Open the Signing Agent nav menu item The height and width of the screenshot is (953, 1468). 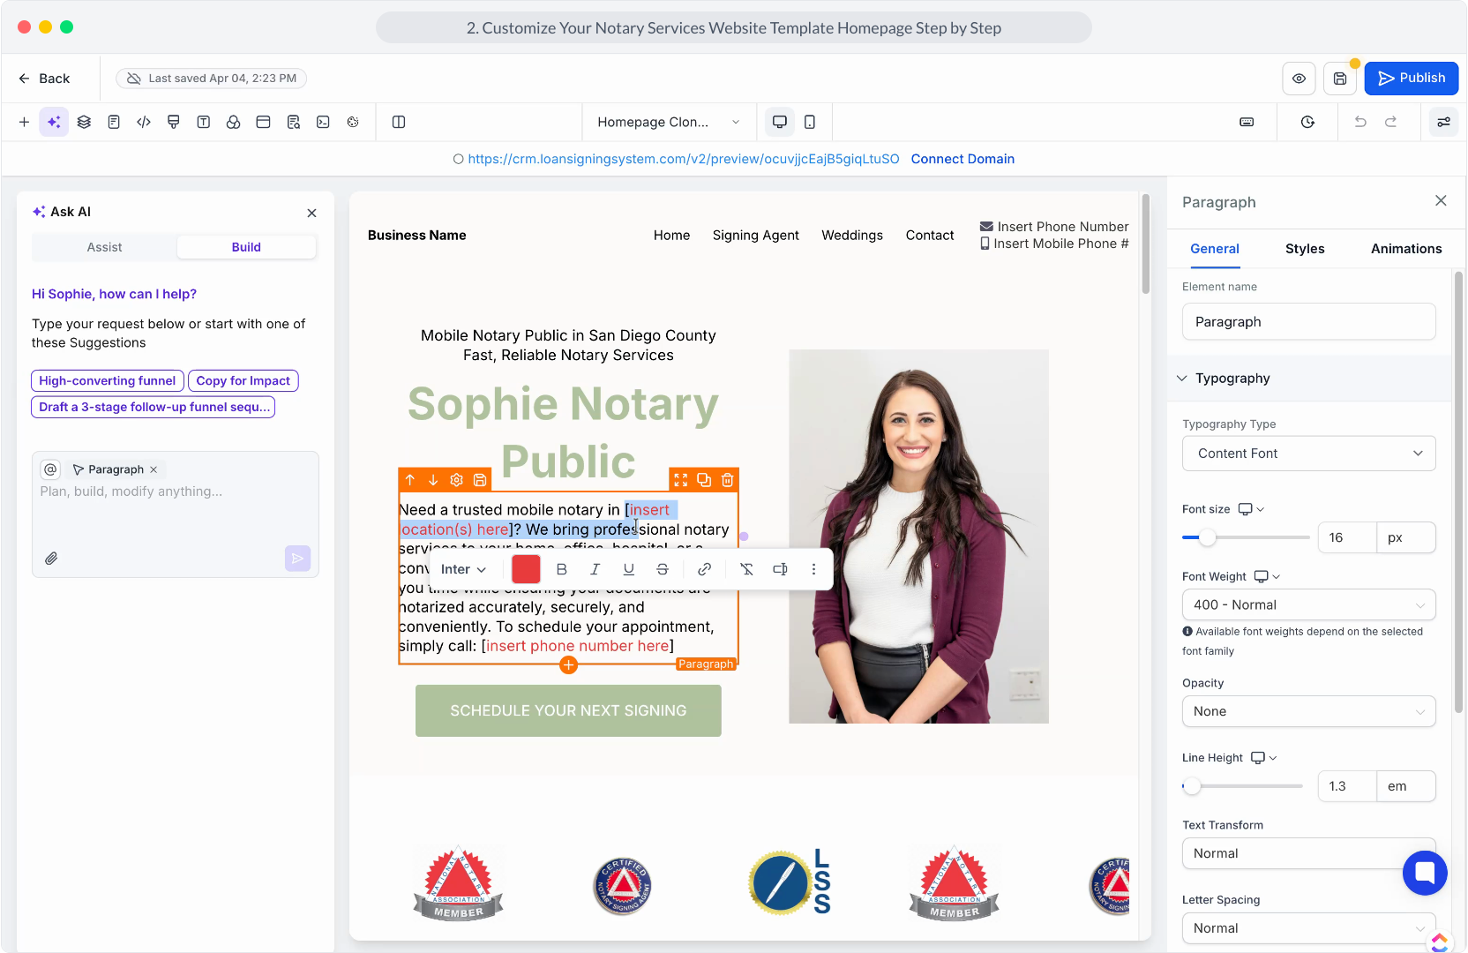tap(756, 236)
